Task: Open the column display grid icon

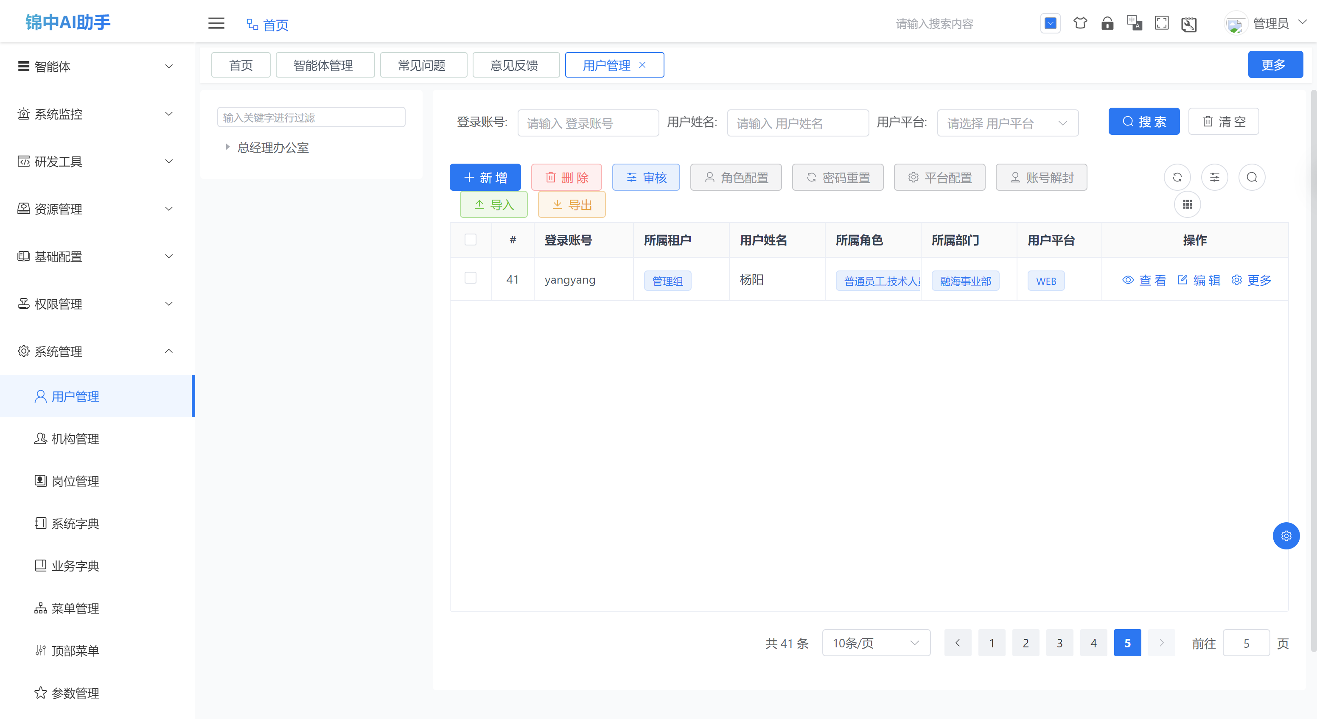Action: 1187,204
